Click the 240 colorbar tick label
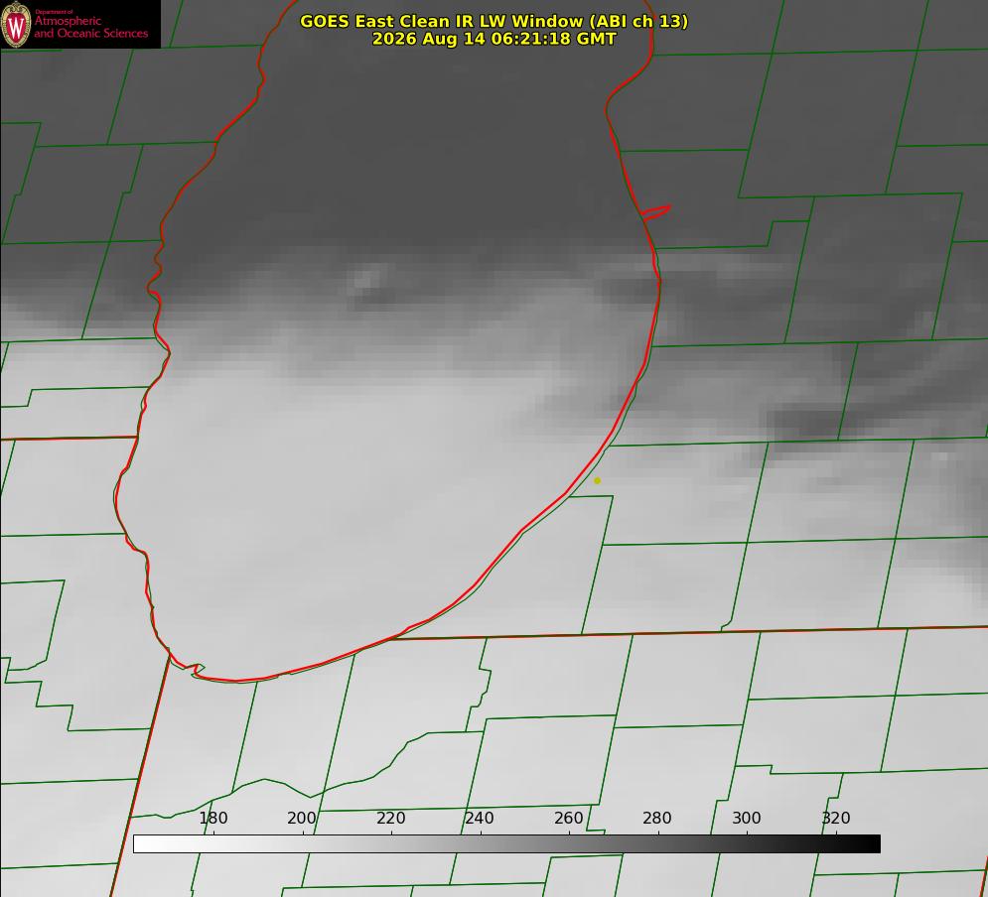This screenshot has height=897, width=988. tap(480, 818)
